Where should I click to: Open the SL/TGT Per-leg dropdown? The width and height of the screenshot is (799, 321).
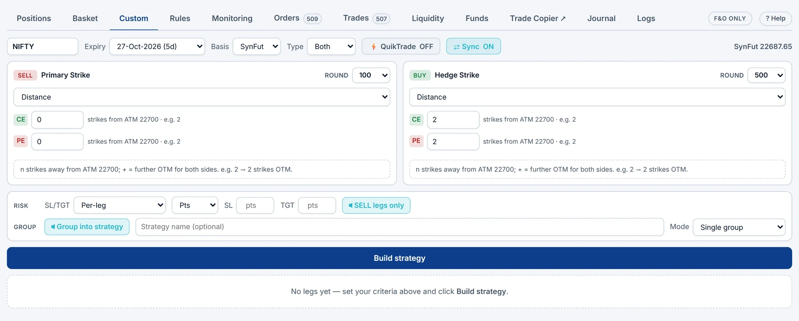pyautogui.click(x=120, y=206)
